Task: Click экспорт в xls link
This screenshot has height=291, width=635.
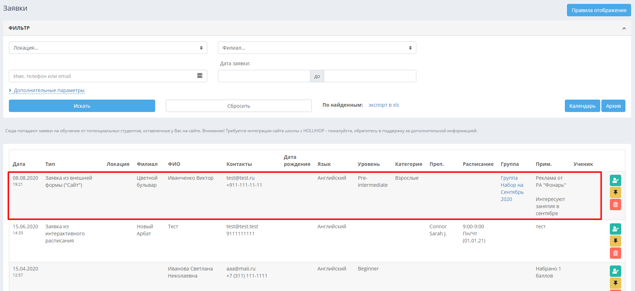Action: tap(384, 105)
